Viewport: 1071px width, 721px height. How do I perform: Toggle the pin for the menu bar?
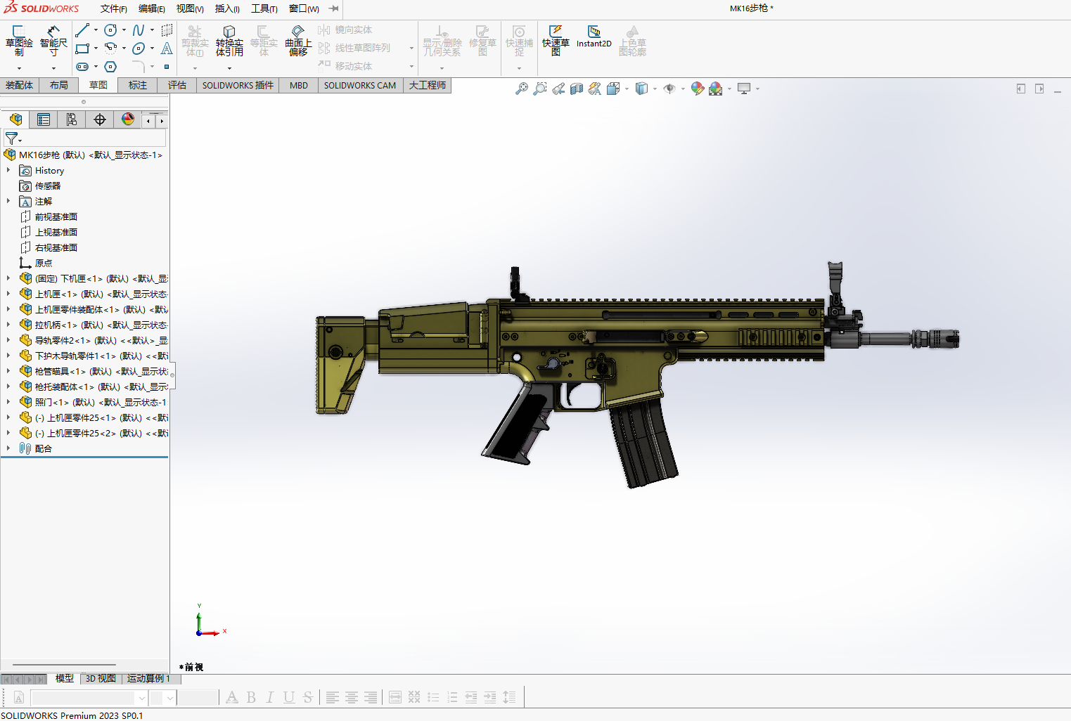pyautogui.click(x=334, y=8)
